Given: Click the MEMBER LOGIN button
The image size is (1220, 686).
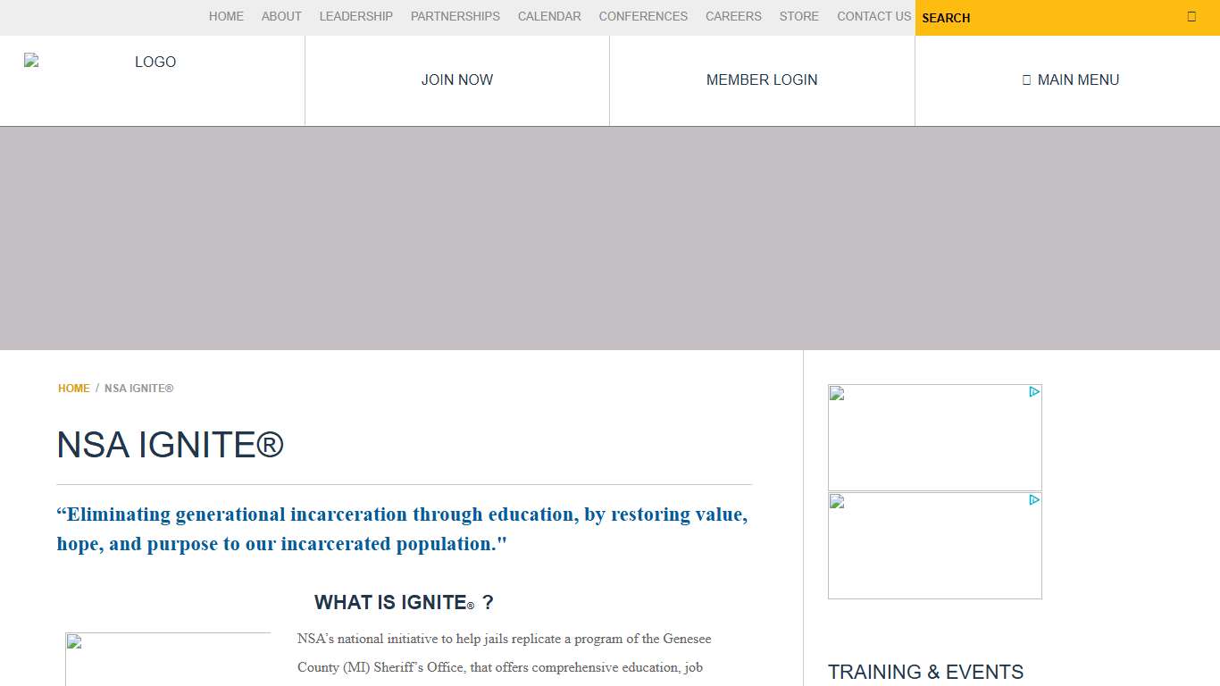Looking at the screenshot, I should tap(761, 79).
